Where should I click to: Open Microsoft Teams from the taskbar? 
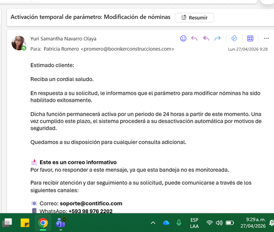pos(61,223)
